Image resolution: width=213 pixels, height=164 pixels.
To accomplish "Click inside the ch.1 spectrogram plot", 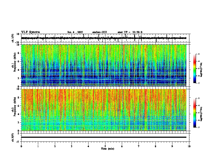I will [104, 65].
